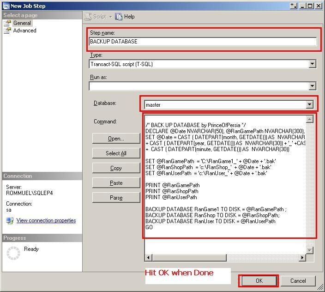Open the Help toolbar icon
This screenshot has width=325, height=292.
[x=119, y=17]
